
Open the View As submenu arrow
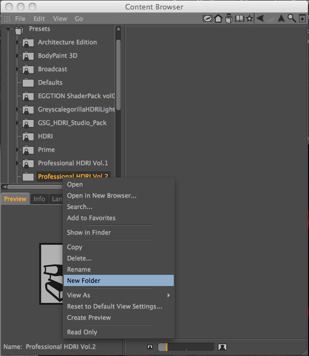click(x=168, y=295)
